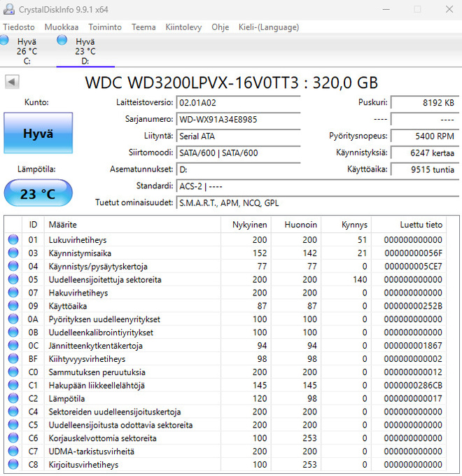This screenshot has width=462, height=476.
Task: Click status orb for Hakuvirhetiheys row
Action: pos(13,293)
